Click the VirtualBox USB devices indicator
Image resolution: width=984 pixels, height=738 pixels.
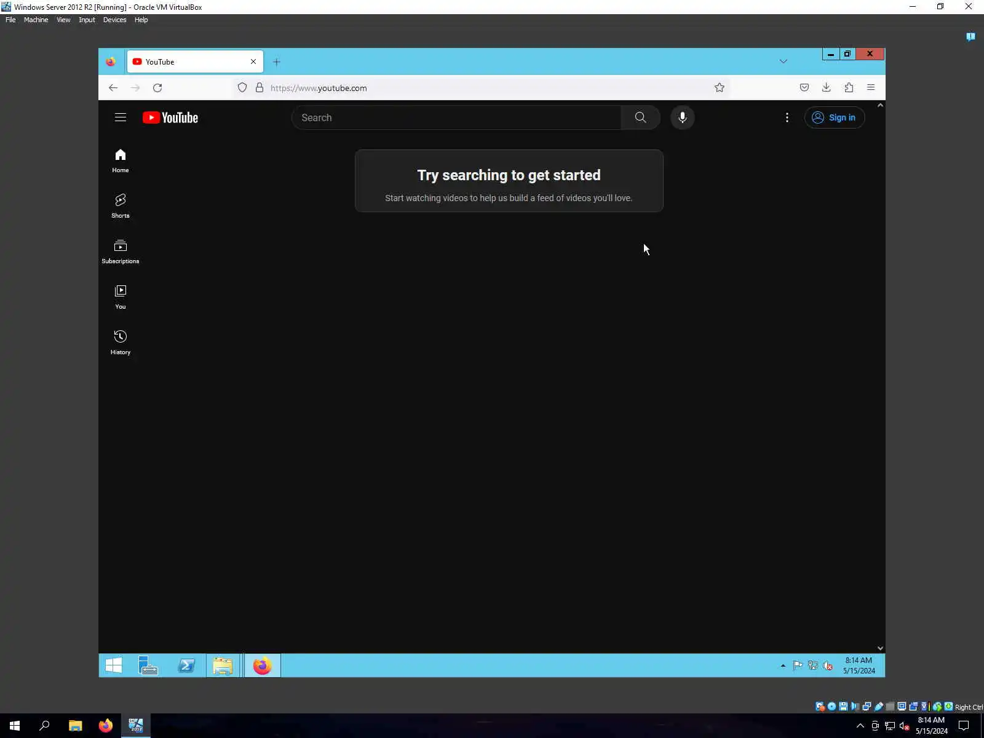pyautogui.click(x=879, y=707)
